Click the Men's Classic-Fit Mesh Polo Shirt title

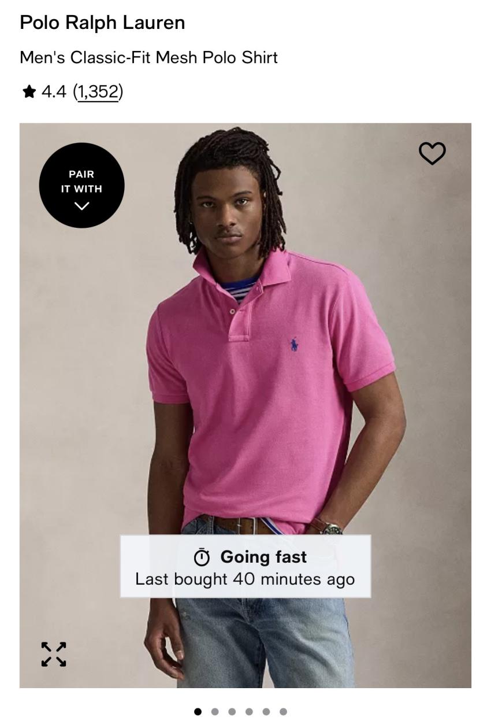point(148,57)
